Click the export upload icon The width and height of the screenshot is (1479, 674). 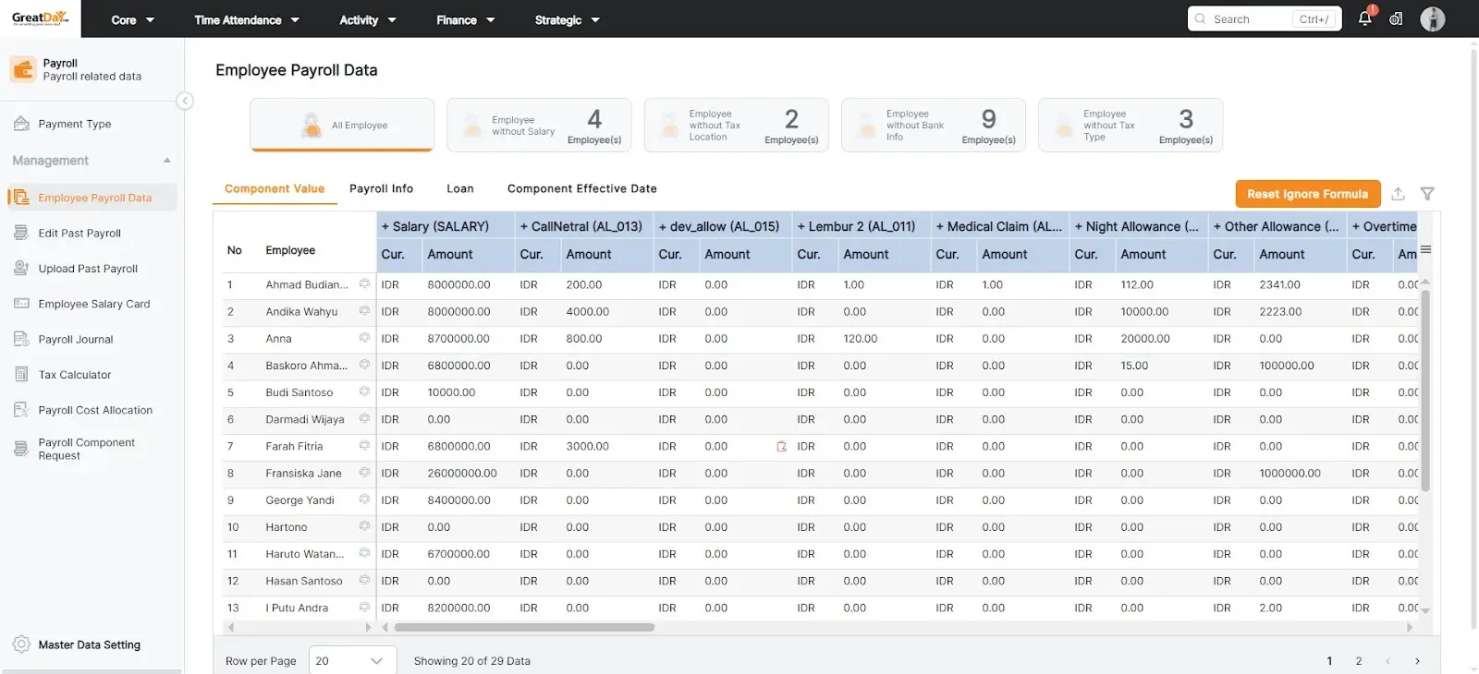pos(1398,194)
